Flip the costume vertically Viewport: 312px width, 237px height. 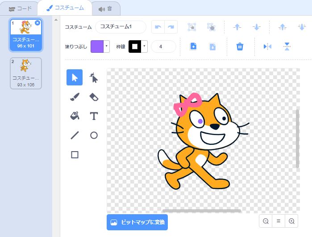287,47
